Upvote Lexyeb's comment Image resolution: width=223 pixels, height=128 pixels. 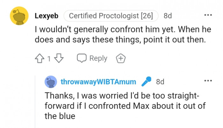(x=39, y=59)
